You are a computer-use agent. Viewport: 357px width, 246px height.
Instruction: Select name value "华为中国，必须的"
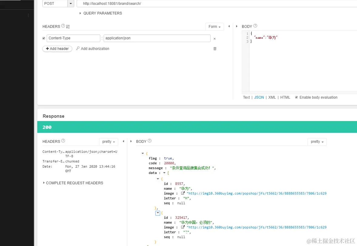[x=195, y=222]
